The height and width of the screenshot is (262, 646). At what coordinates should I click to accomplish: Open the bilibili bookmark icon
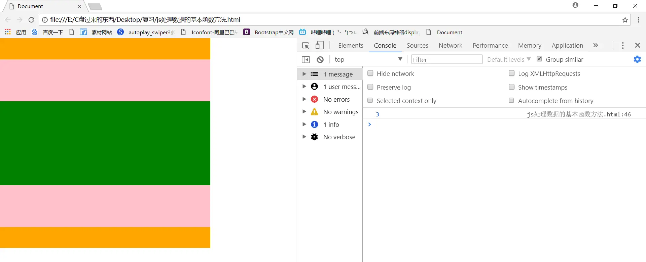[302, 32]
